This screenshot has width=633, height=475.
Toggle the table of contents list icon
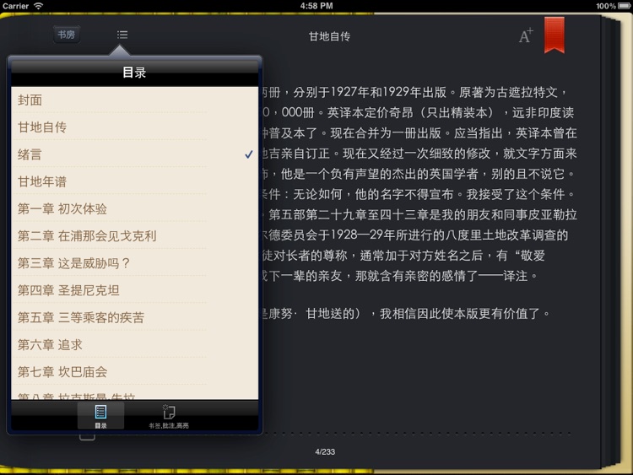point(122,35)
